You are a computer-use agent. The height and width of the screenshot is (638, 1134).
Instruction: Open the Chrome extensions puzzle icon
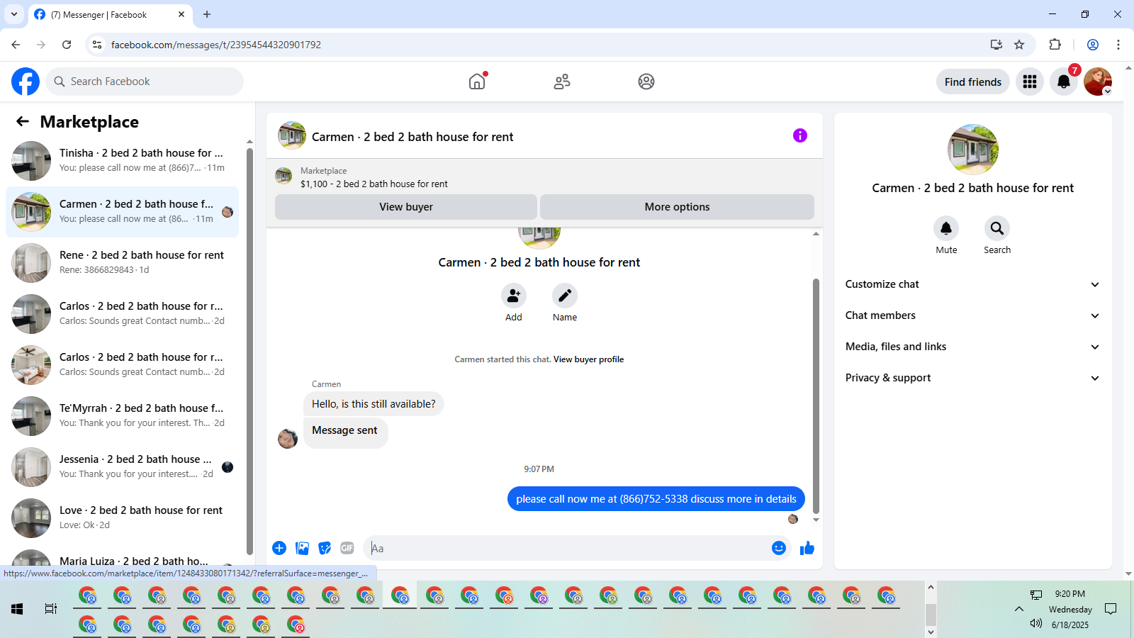coord(1055,45)
